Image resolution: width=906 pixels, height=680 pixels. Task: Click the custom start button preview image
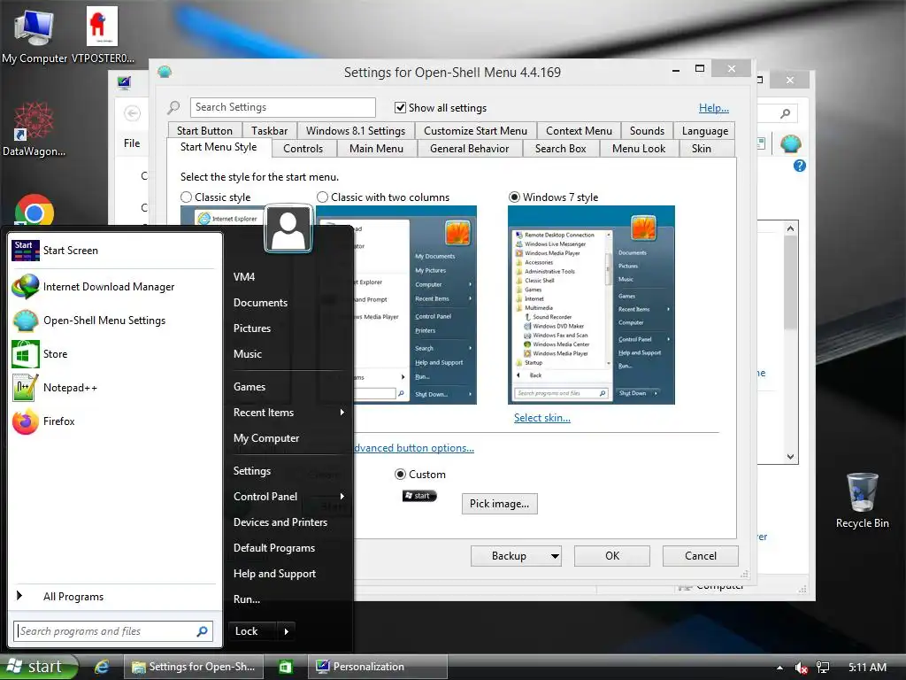tap(419, 496)
